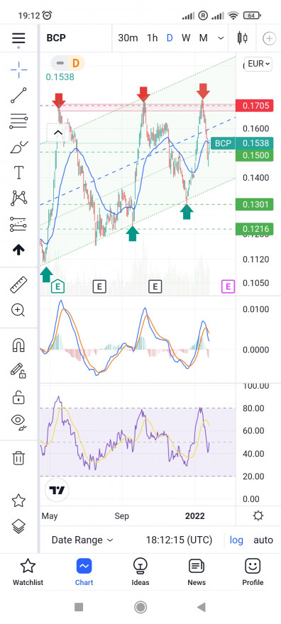Open the BCP symbol search
Viewport: 281px width, 624px height.
(x=56, y=38)
